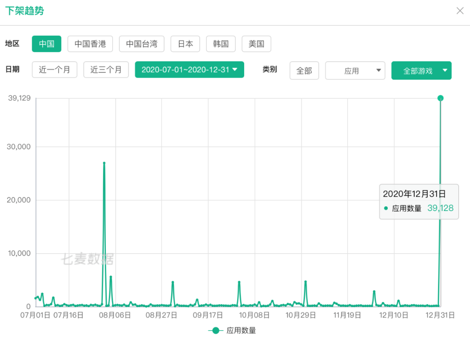Click the 10月29日 axis label

(301, 315)
